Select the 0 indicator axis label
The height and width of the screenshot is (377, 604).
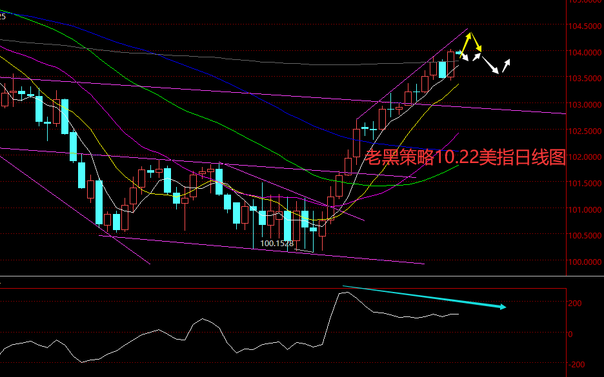coord(570,334)
